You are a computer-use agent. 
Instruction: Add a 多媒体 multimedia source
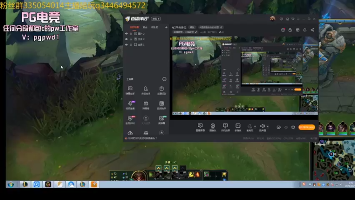[x=238, y=128]
